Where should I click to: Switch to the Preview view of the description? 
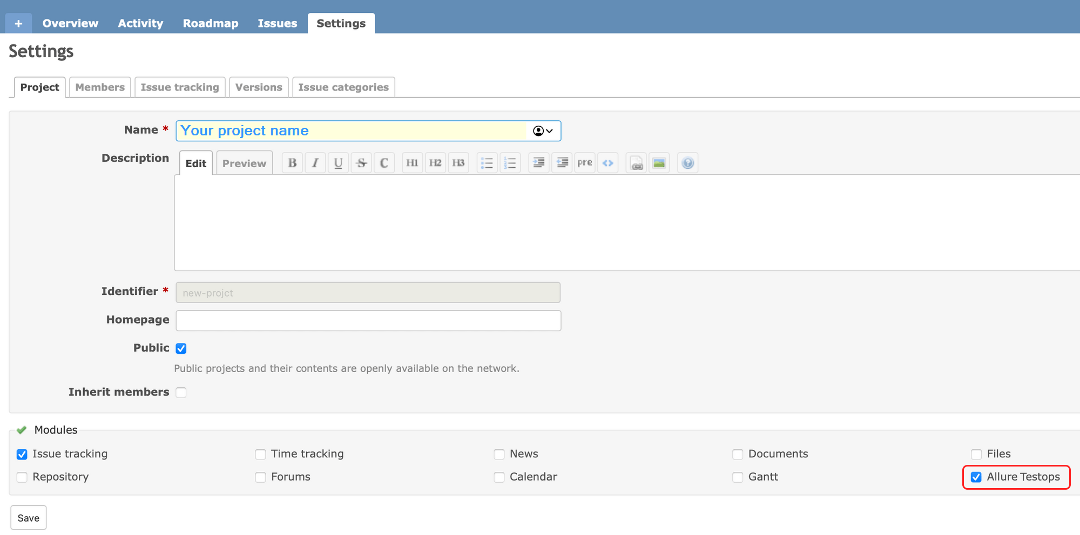pos(244,162)
